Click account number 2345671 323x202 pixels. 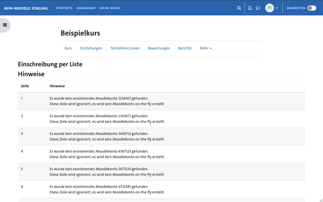point(125,116)
